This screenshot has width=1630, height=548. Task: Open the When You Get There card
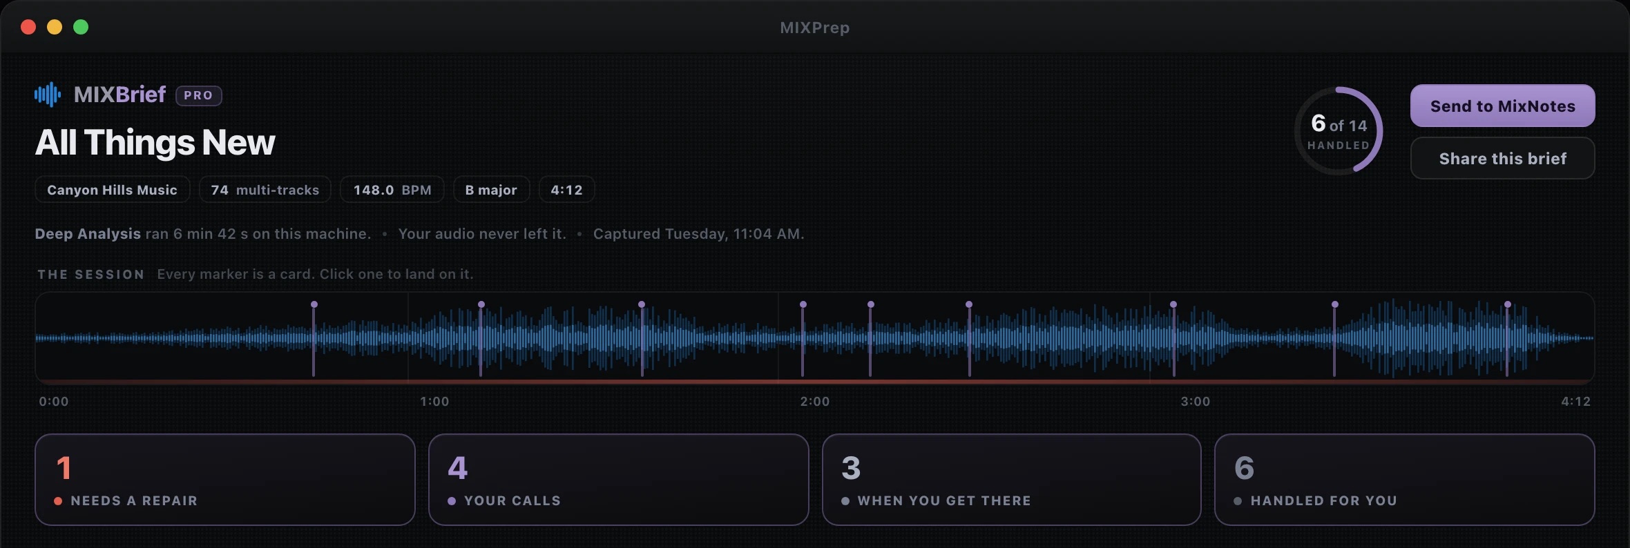(x=1011, y=480)
